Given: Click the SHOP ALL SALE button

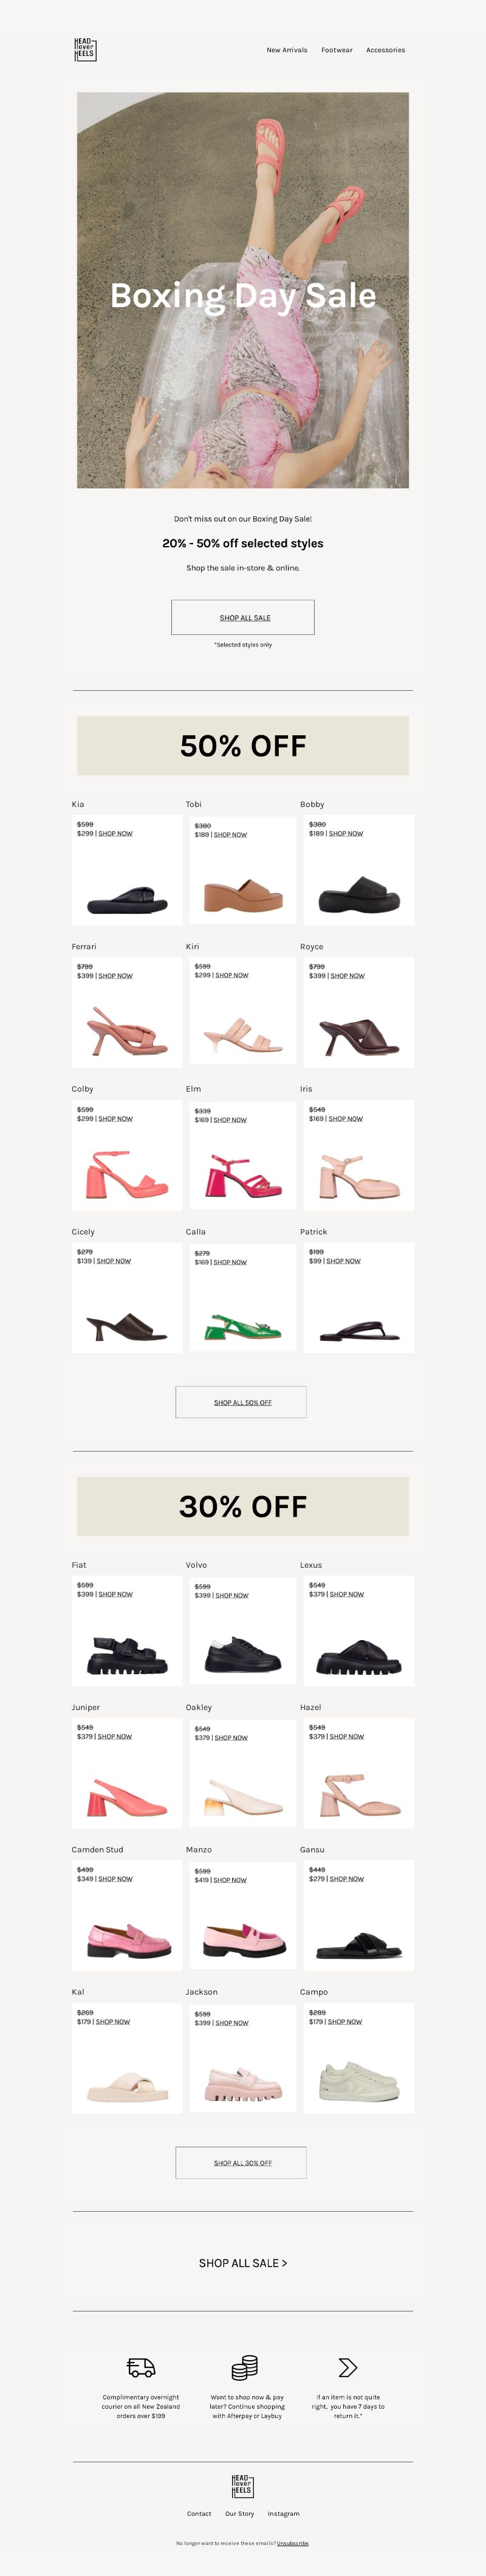Looking at the screenshot, I should point(243,617).
